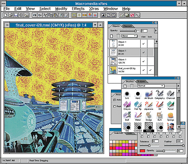This screenshot has width=188, height=164.
Task: Toggle view checkmark for Object 1 95.3K
Action: click(x=144, y=52)
